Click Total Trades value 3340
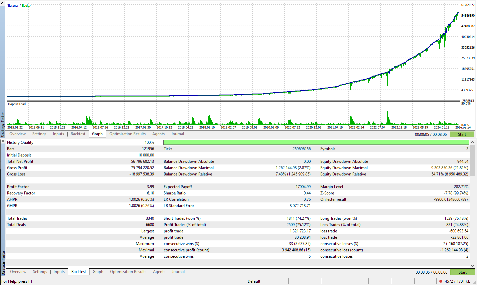This screenshot has width=477, height=285. coord(150,218)
